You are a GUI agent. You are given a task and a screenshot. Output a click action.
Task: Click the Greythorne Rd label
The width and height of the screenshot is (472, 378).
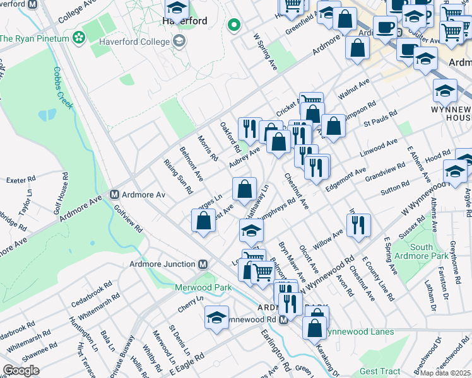pos(455,262)
